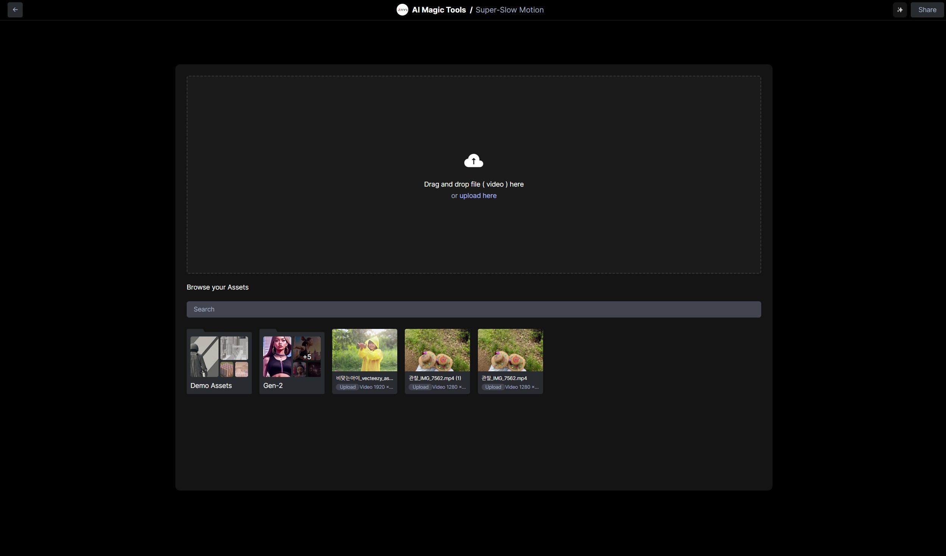Click Upload tag on vecteezy video

coord(347,387)
